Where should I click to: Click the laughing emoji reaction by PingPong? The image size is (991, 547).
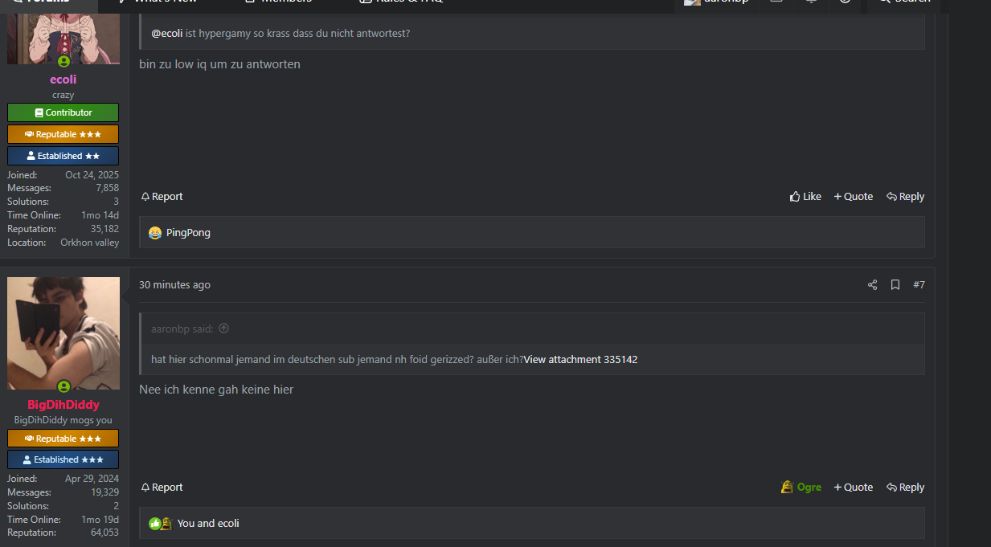point(155,233)
